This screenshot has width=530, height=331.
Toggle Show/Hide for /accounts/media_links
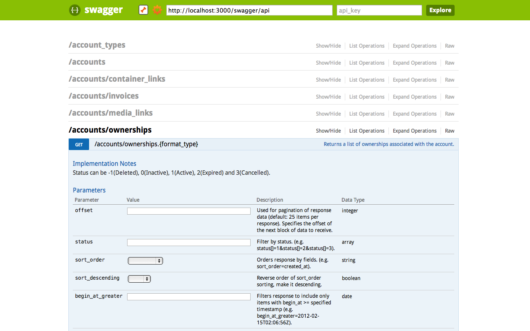pyautogui.click(x=328, y=114)
